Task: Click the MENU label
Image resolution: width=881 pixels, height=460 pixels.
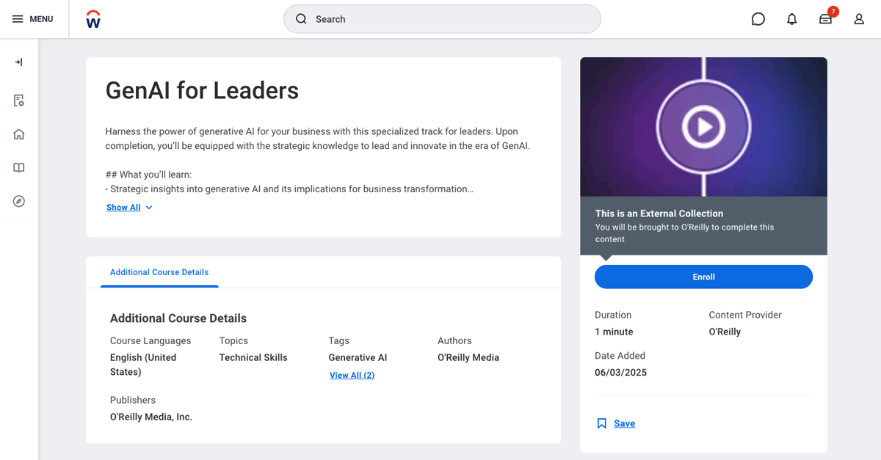Action: (41, 19)
